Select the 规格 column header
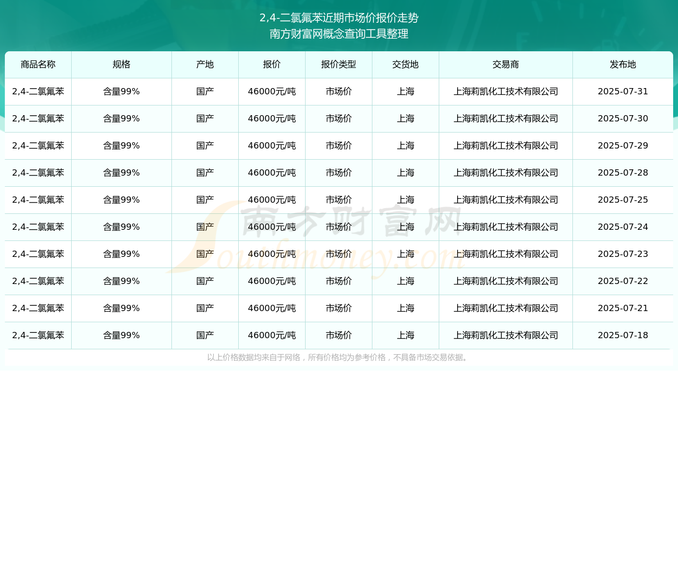678x583 pixels. click(122, 64)
